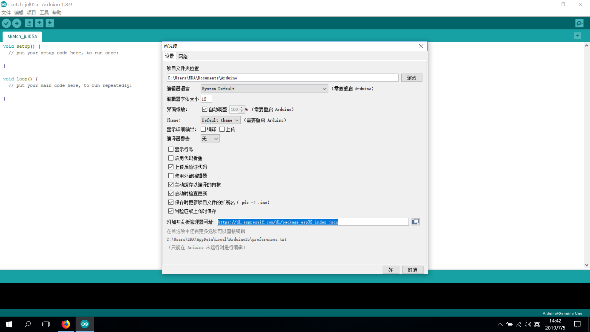The height and width of the screenshot is (332, 590).
Task: Open the additional board URLs editor window icon
Action: point(415,222)
